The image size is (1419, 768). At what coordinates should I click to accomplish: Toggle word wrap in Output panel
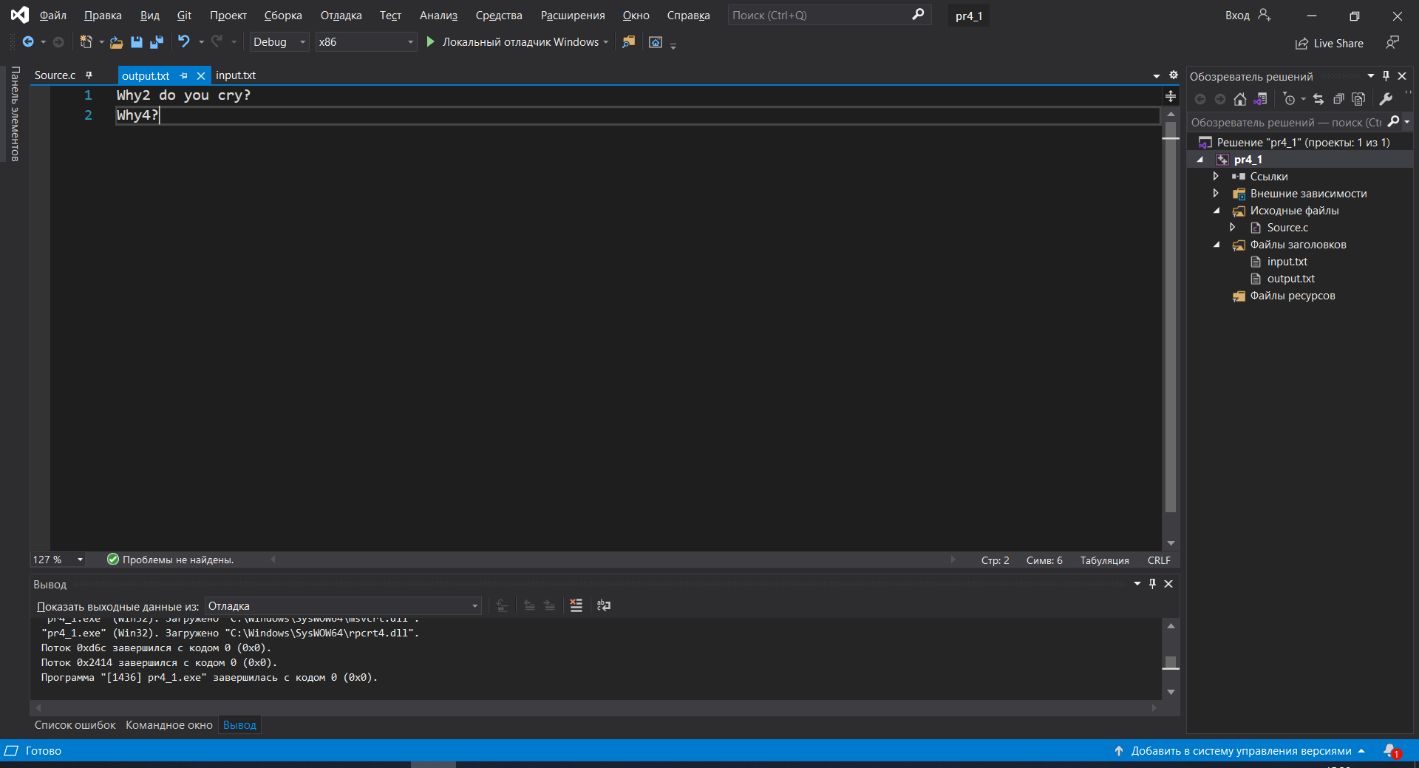pos(604,605)
